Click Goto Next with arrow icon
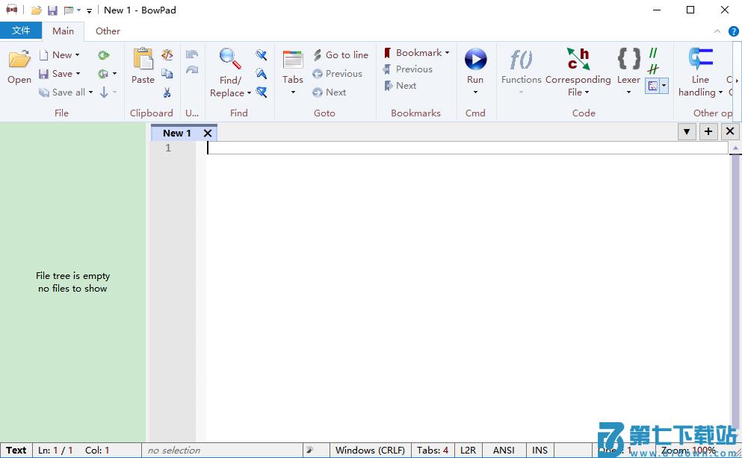Screen dimensions: 742x458 (330, 92)
